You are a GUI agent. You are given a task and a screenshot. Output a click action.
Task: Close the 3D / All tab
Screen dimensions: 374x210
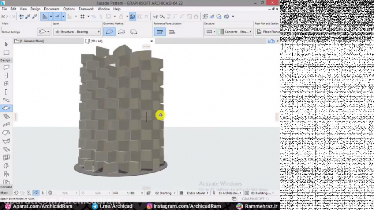[151, 41]
